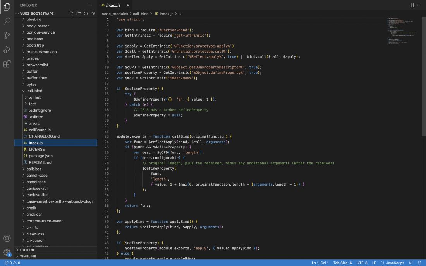Open Explorer views and more actions ellipsis
The width and height of the screenshot is (426, 266).
click(x=90, y=5)
